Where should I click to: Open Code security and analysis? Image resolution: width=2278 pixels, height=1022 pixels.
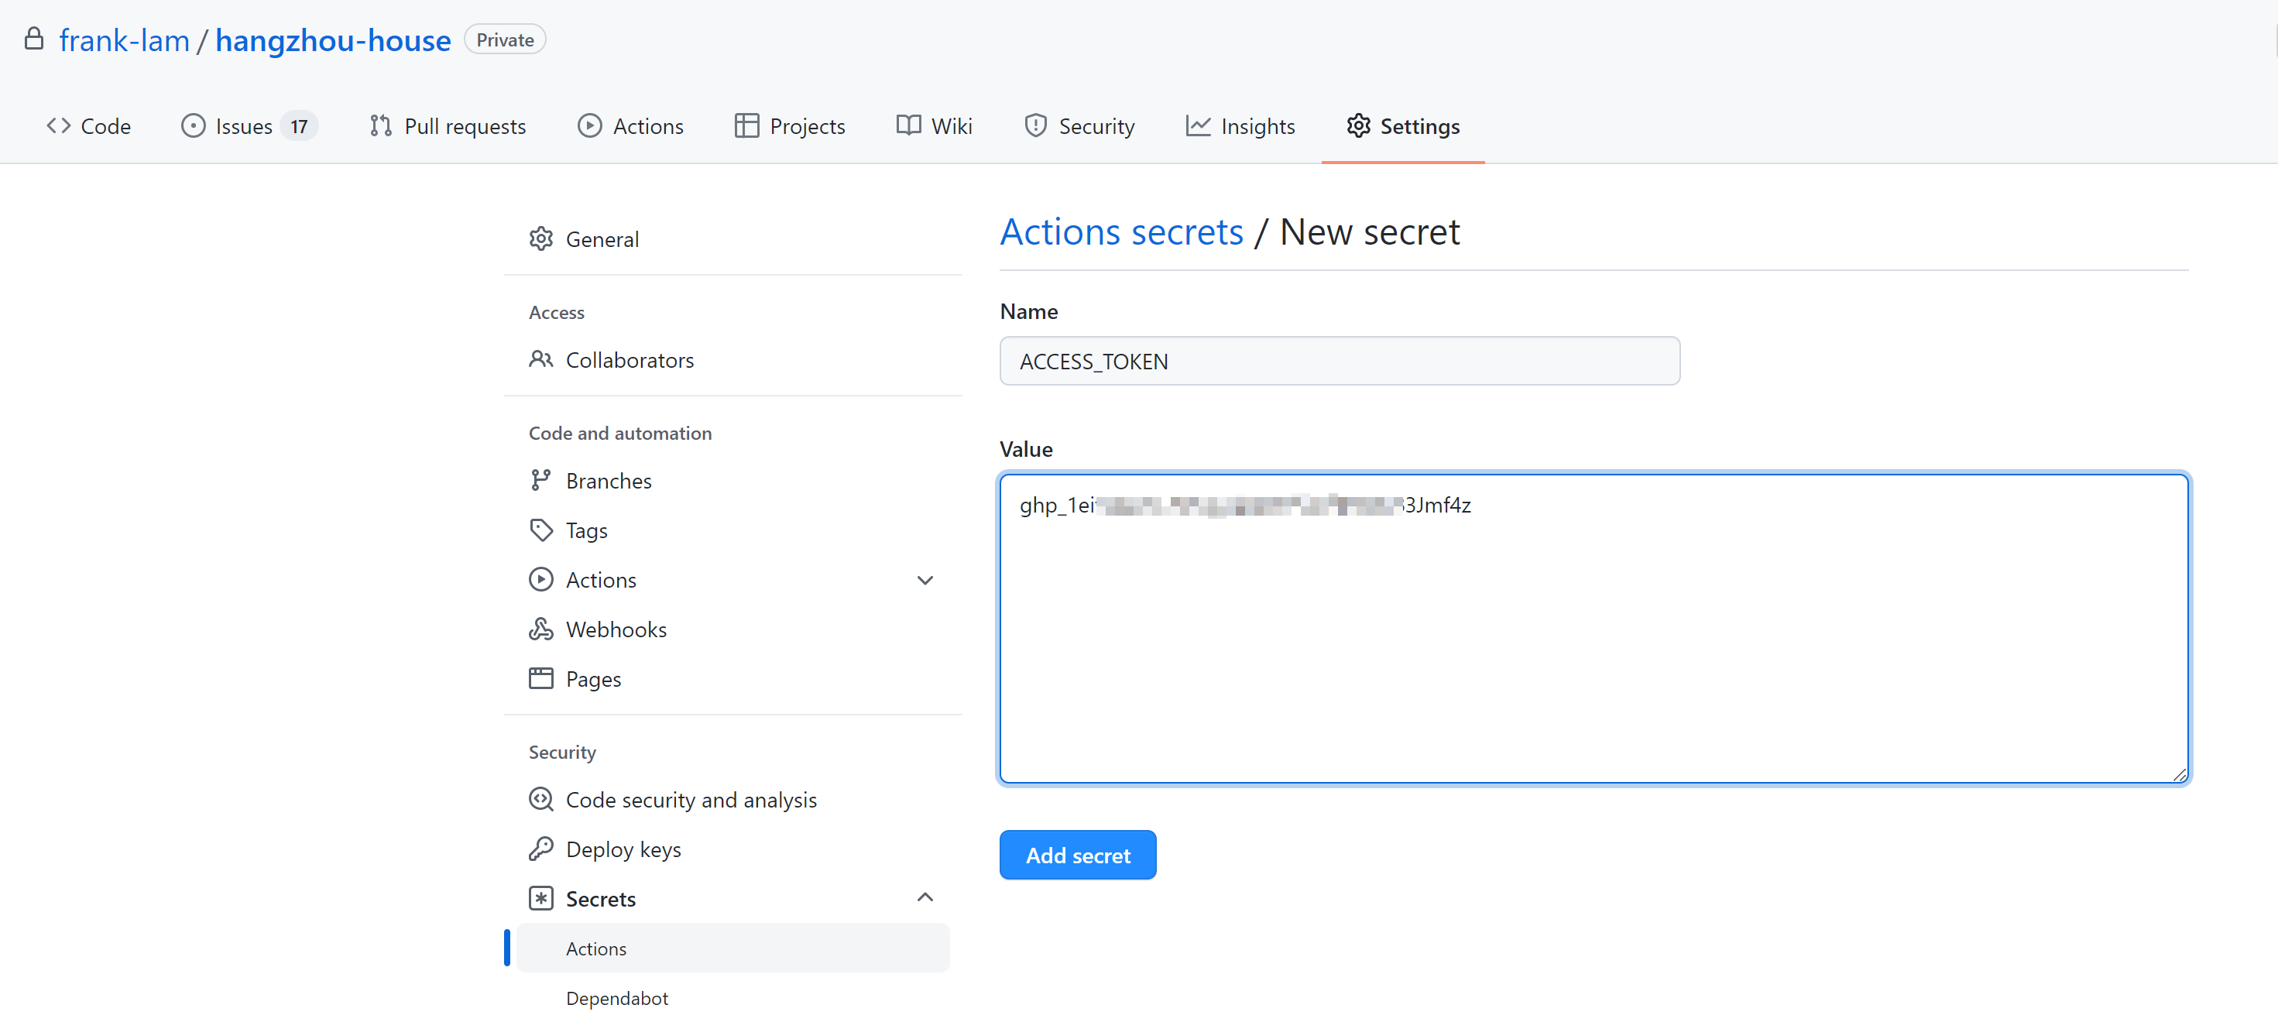pos(733,800)
